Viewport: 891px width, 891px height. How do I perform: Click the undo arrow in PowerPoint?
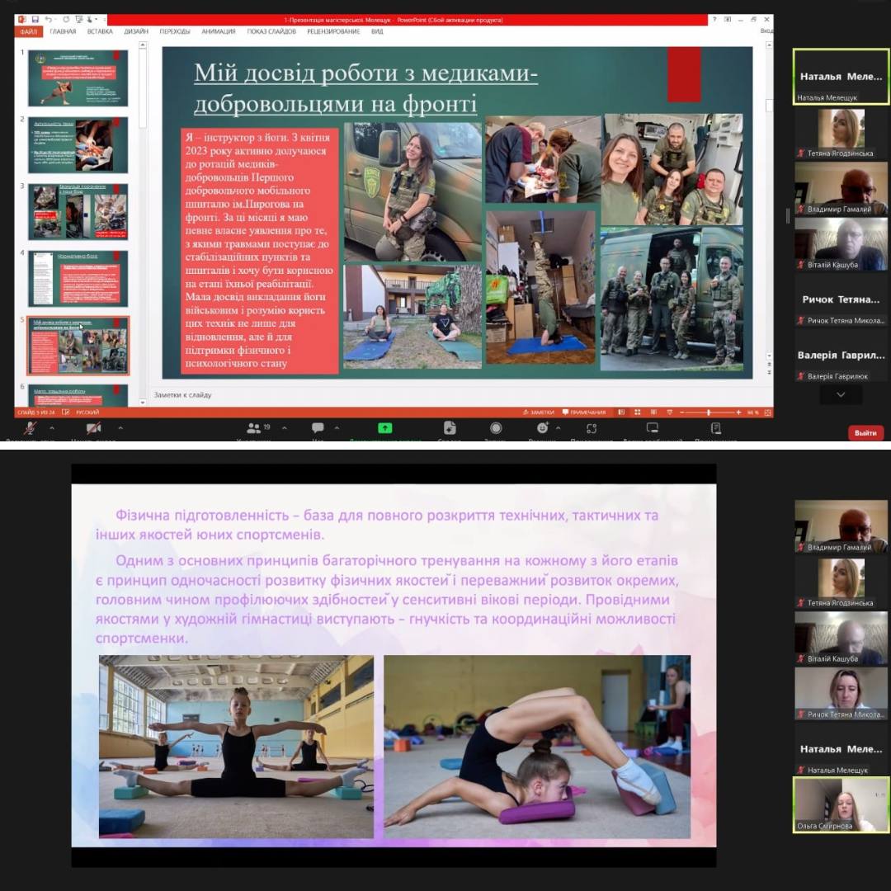tap(49, 19)
